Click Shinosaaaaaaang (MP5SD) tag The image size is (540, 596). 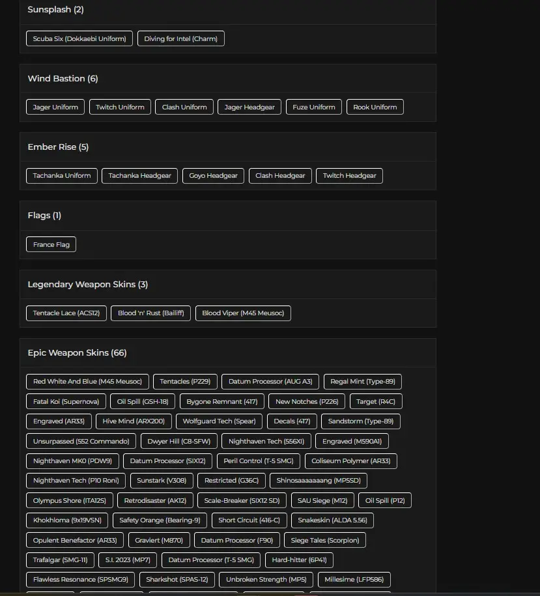click(x=319, y=481)
